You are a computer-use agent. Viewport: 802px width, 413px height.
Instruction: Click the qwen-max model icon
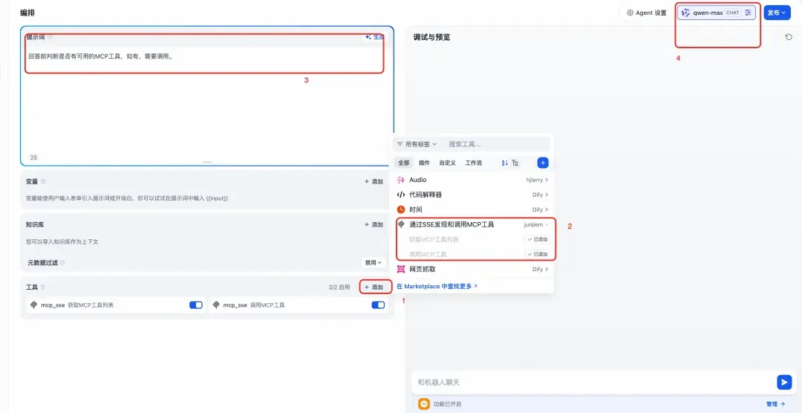(x=686, y=13)
